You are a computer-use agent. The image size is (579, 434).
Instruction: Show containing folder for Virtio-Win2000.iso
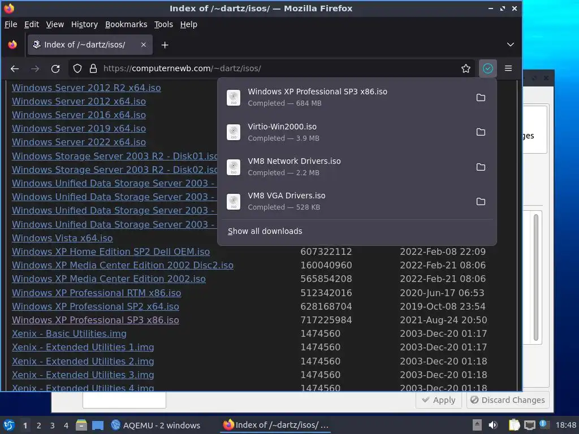(481, 132)
